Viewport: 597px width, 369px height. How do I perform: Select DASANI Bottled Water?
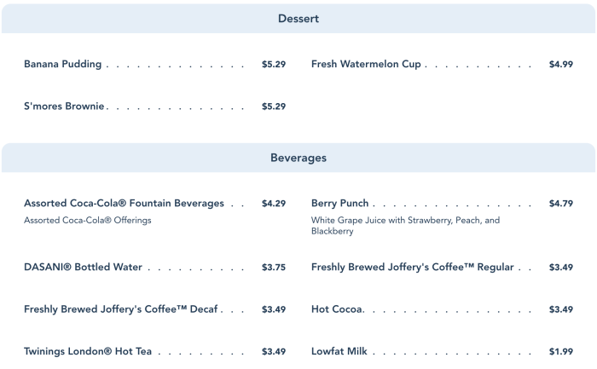[83, 267]
